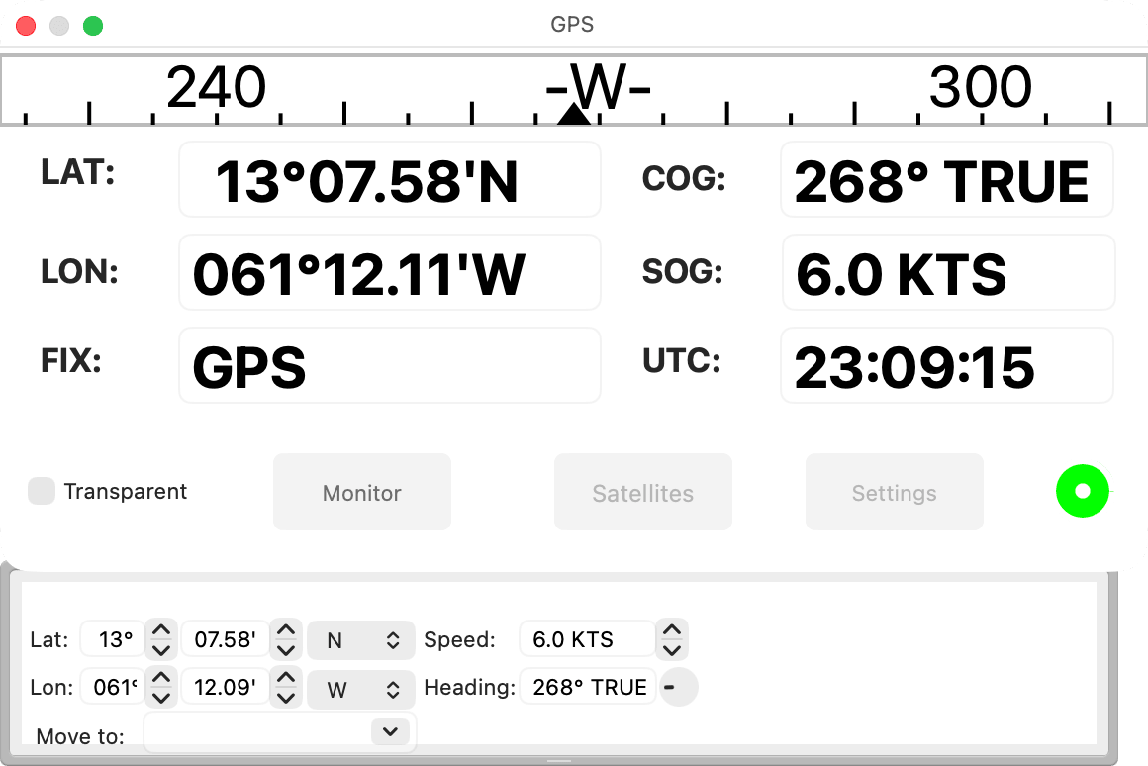Increase latitude minutes with up arrow

click(x=286, y=629)
